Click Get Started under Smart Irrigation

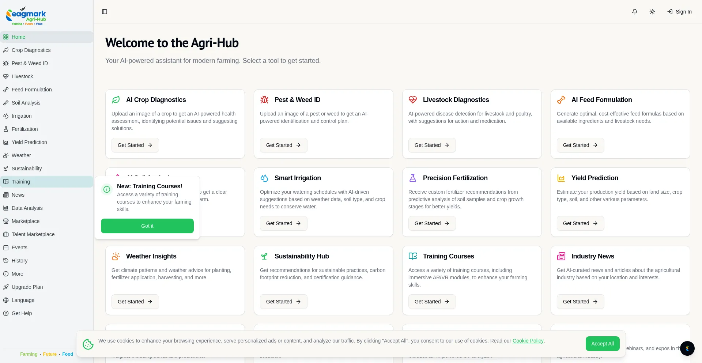pyautogui.click(x=283, y=223)
